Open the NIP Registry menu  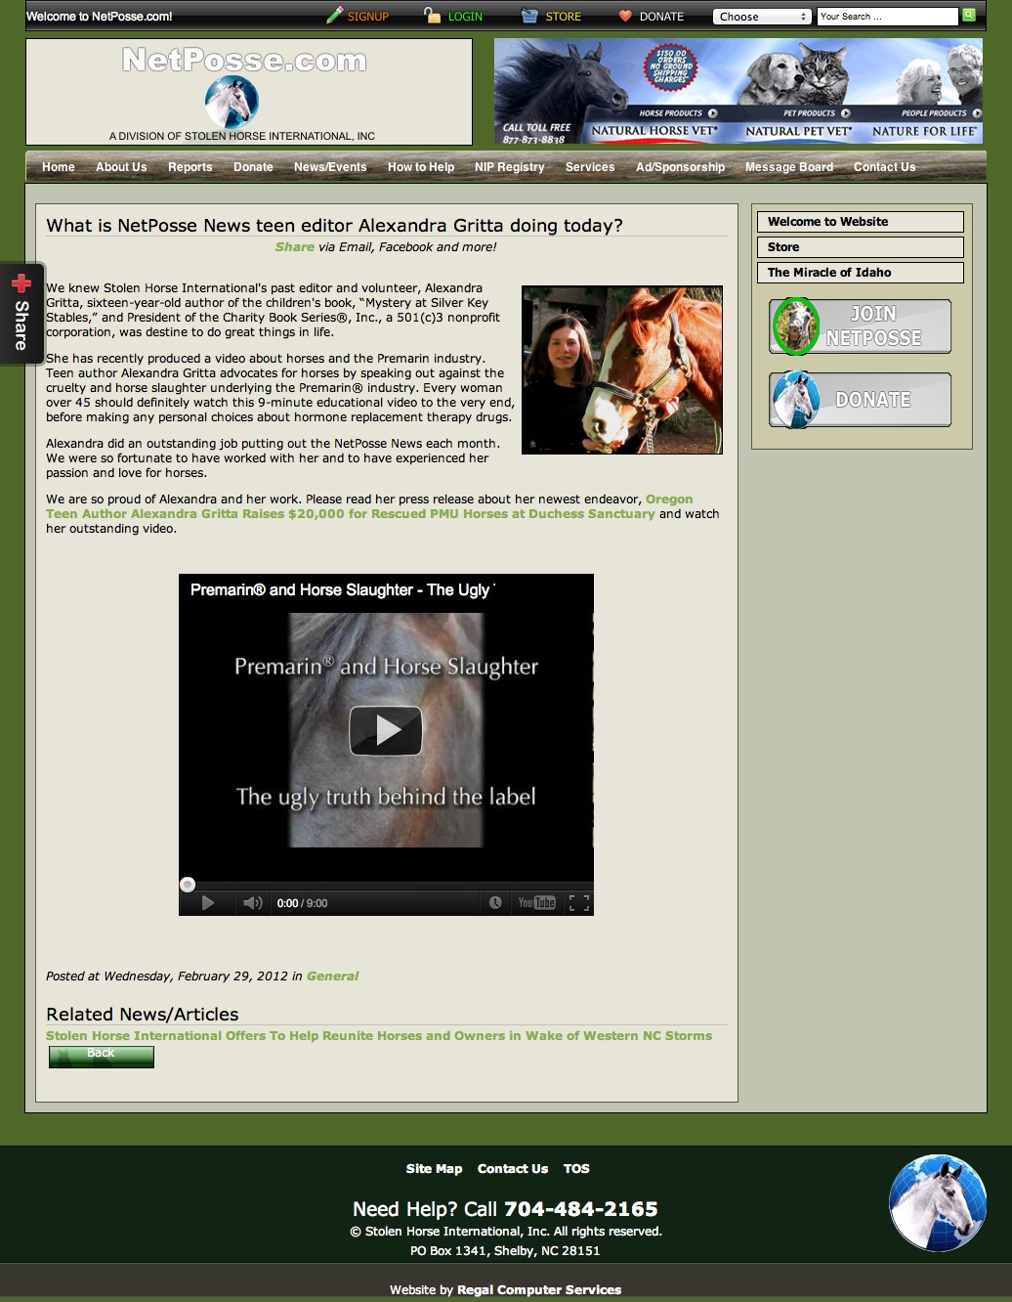[509, 167]
